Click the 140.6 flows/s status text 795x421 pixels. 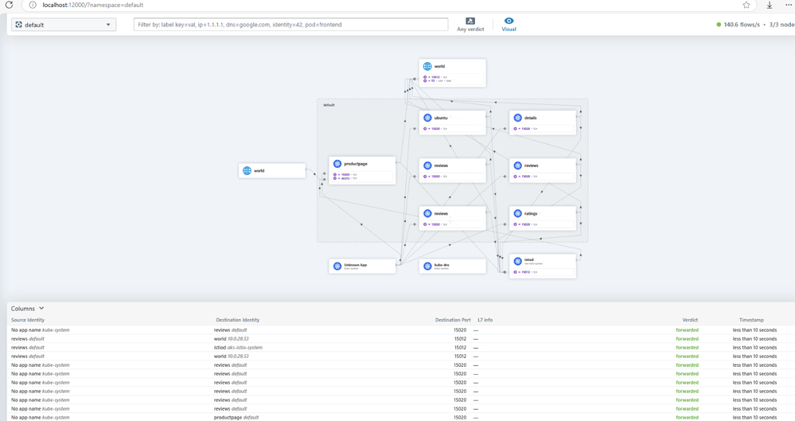pos(741,25)
